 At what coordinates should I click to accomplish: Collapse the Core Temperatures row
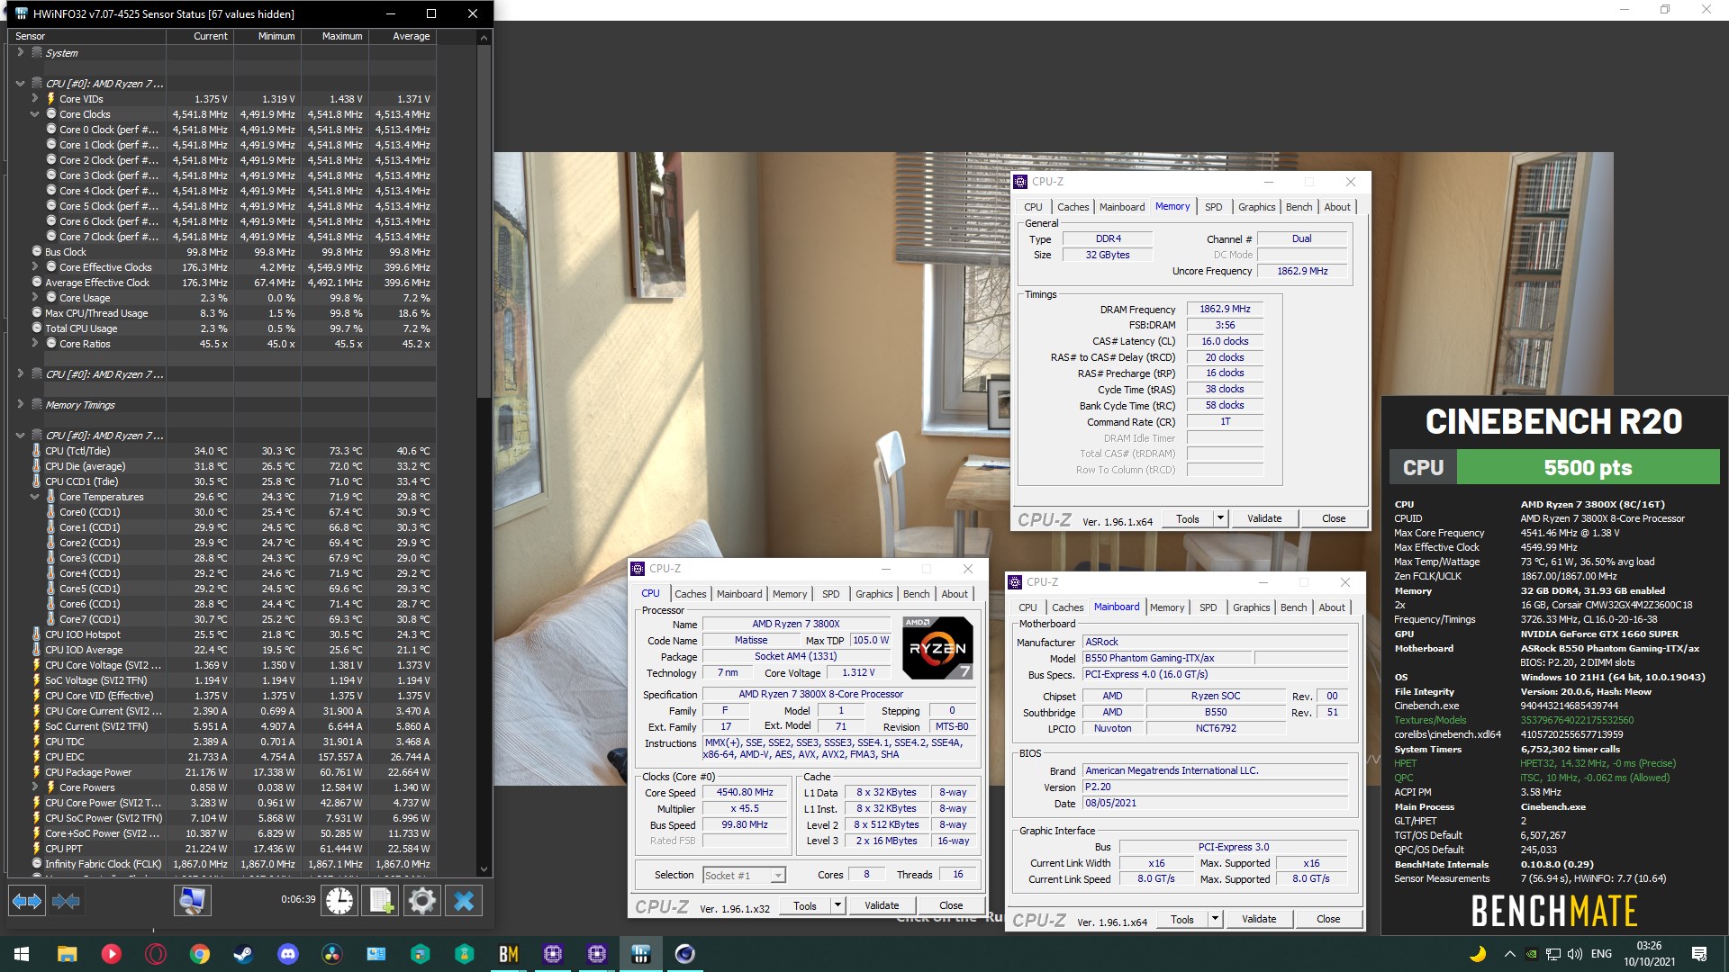(34, 497)
